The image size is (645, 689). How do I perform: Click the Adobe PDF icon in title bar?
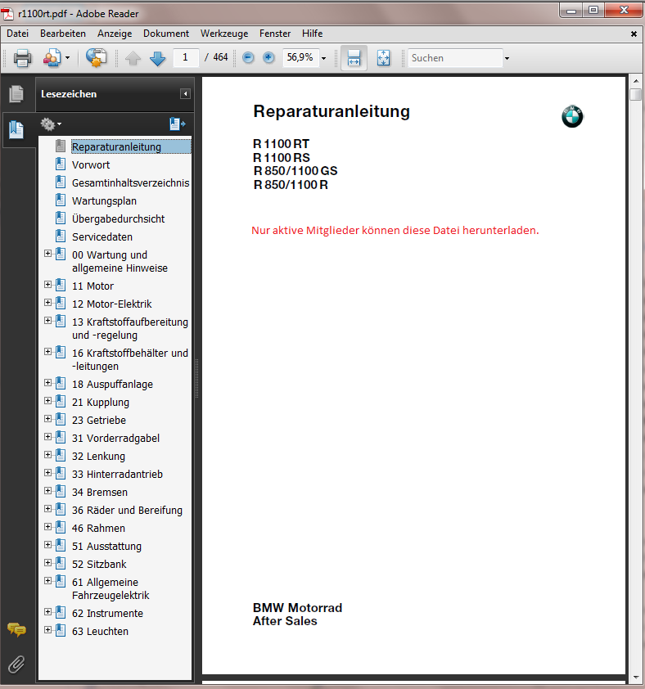click(x=7, y=14)
